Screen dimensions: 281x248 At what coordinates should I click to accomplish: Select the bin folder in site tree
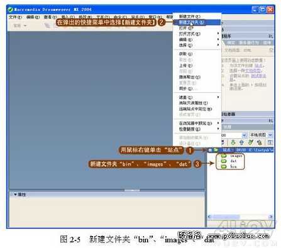[229, 166]
